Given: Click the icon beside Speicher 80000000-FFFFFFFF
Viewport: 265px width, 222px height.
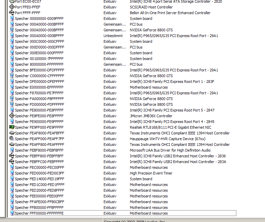Looking at the screenshot, I should (12, 64).
